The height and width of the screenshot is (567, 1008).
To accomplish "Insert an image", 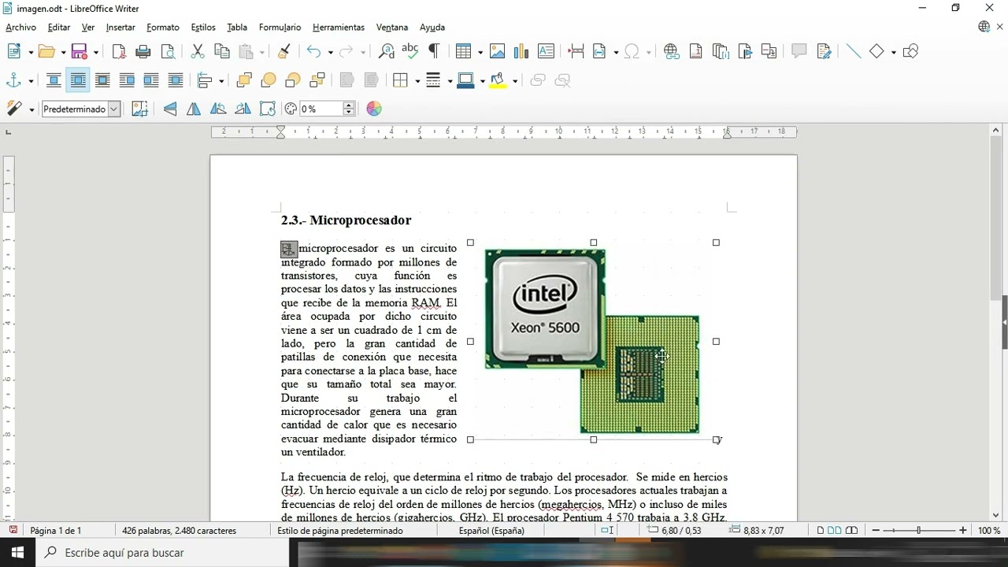I will 497,51.
